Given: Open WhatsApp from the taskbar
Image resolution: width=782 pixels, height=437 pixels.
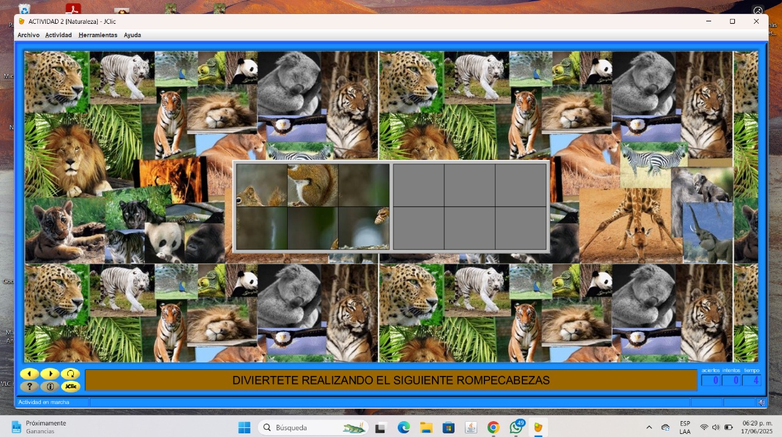Looking at the screenshot, I should coord(516,427).
